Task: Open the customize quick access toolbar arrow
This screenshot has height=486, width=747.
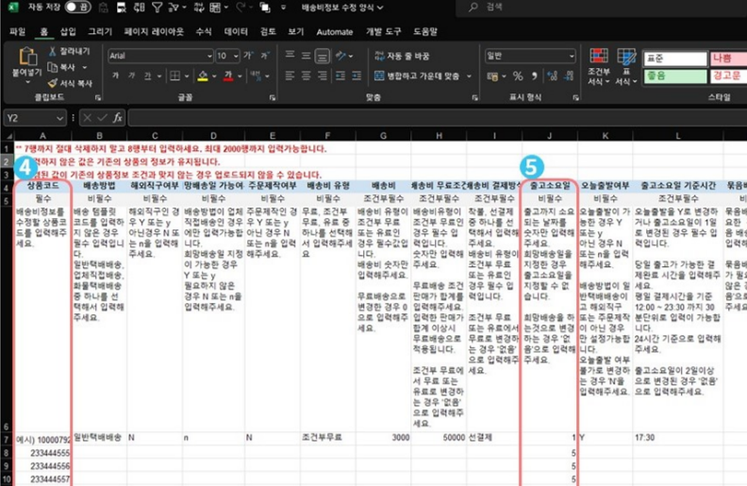Action: pyautogui.click(x=284, y=8)
